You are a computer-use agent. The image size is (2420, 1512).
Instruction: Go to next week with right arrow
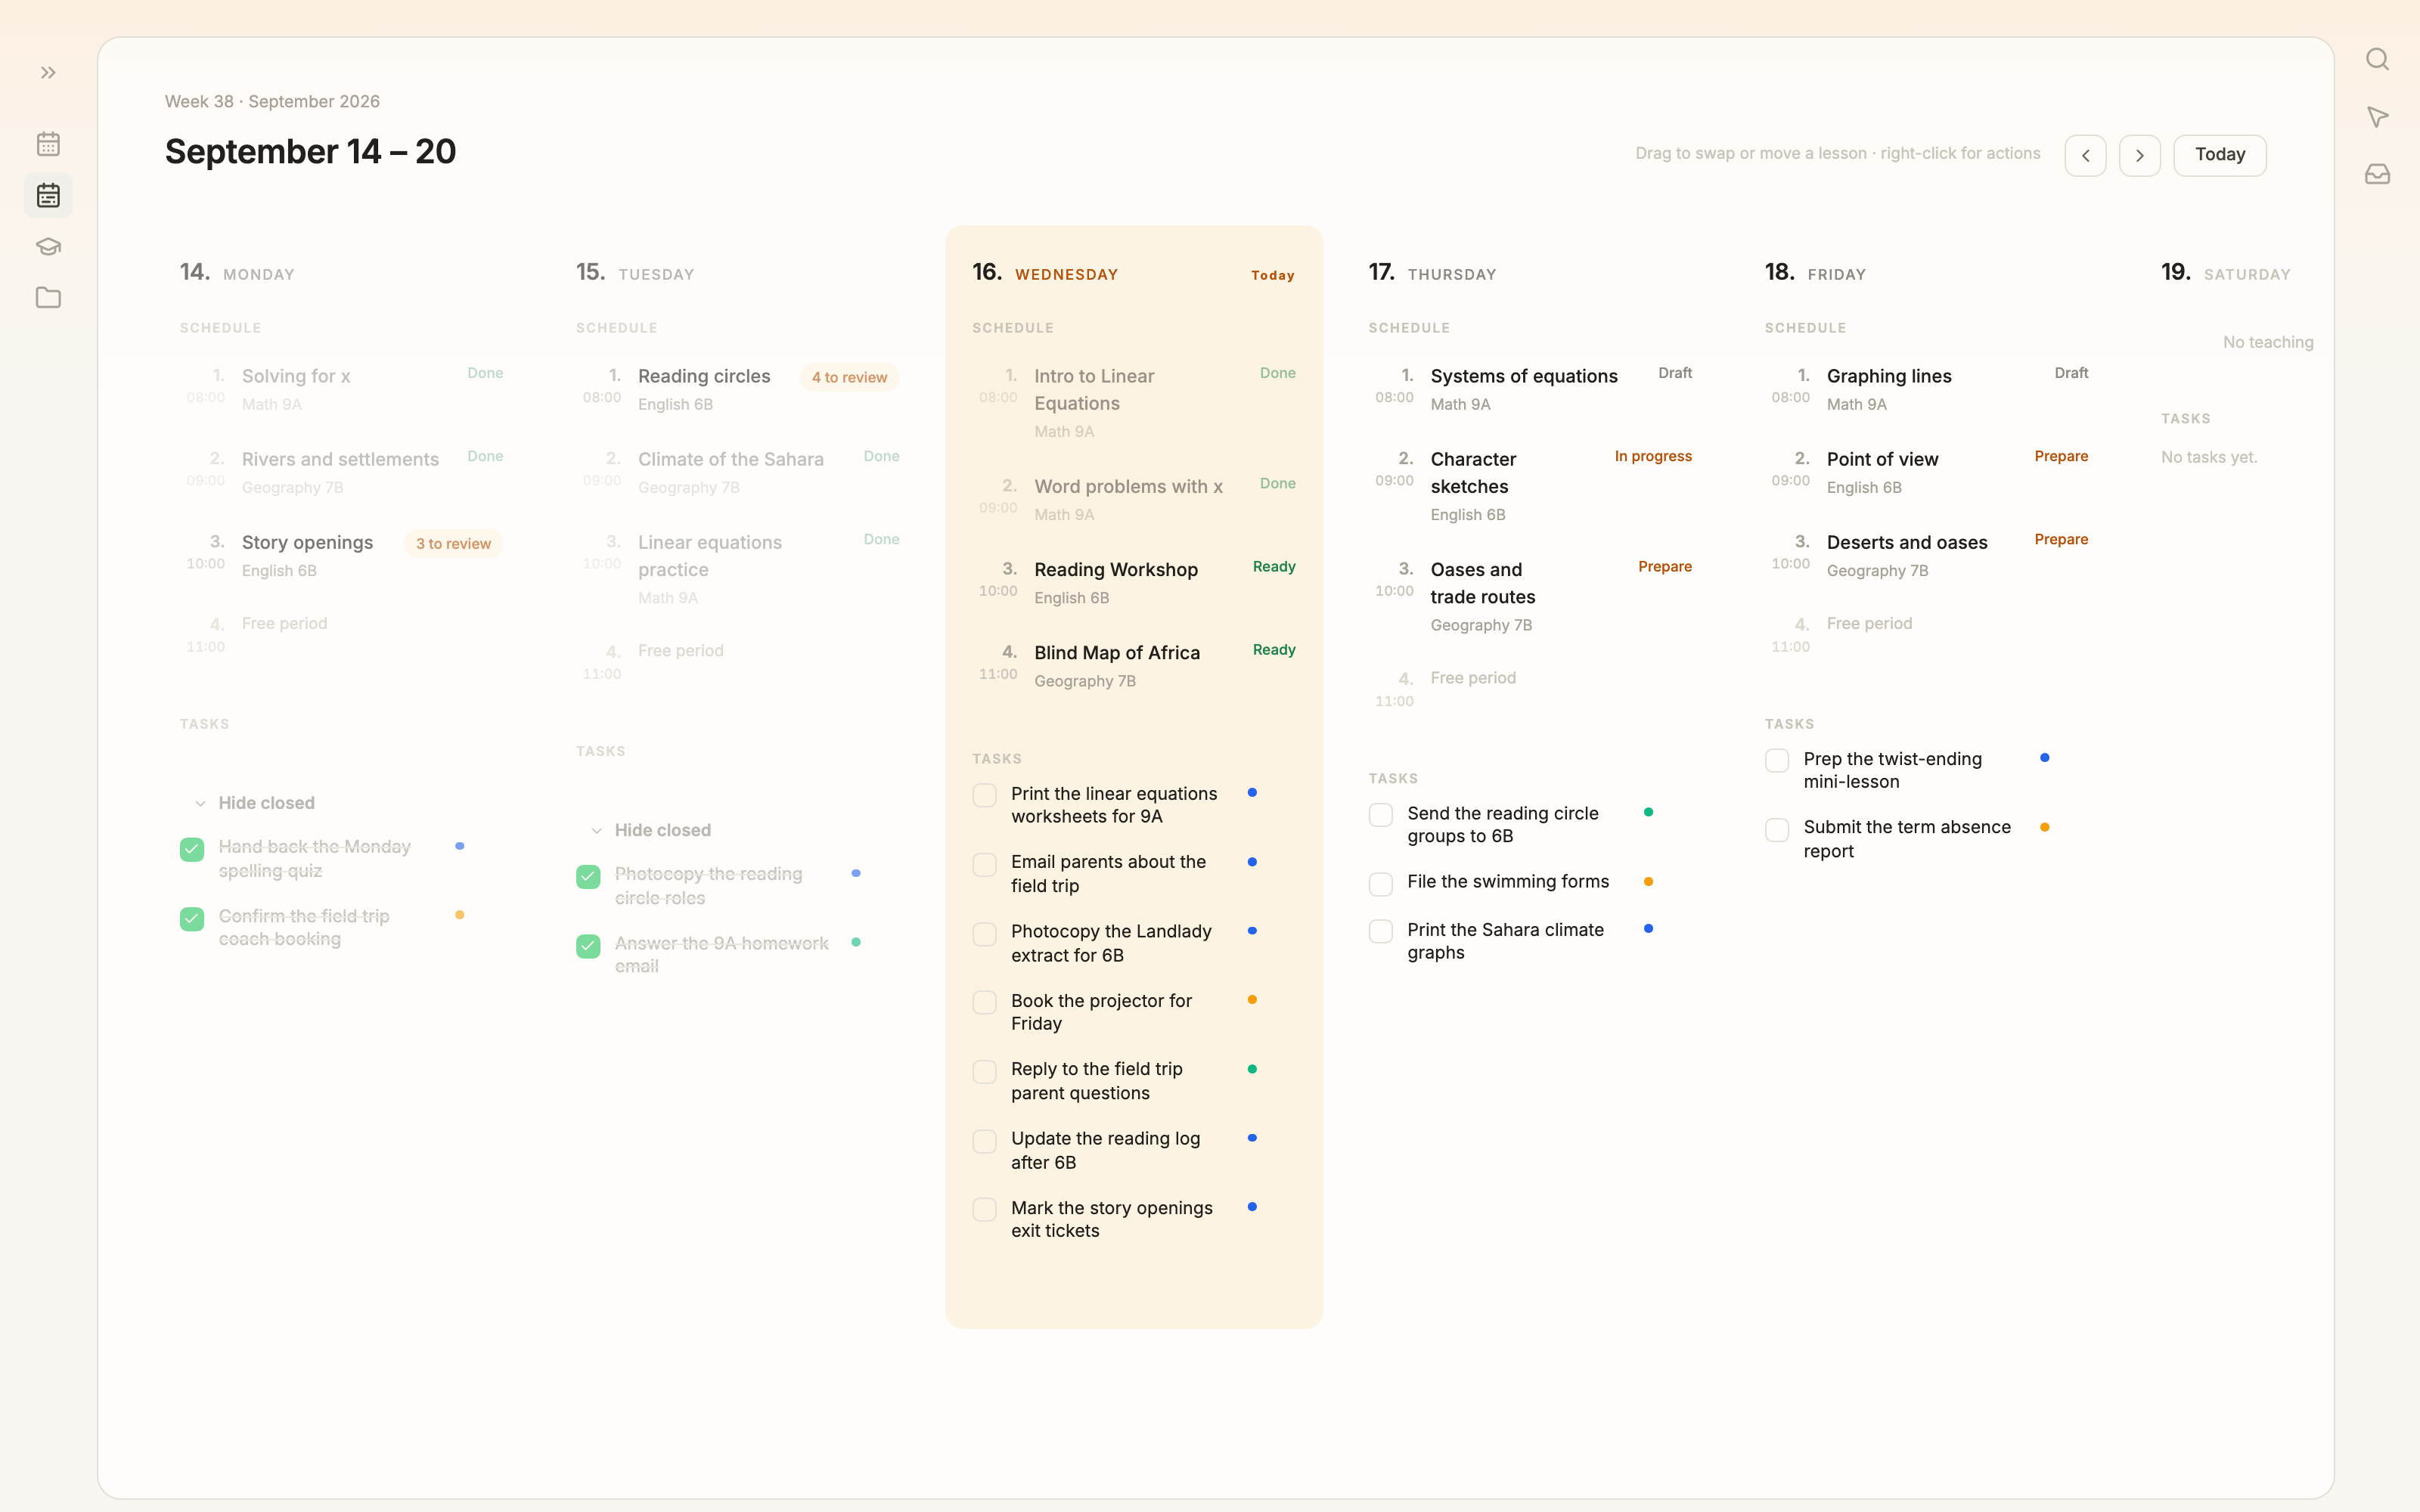(x=2139, y=155)
